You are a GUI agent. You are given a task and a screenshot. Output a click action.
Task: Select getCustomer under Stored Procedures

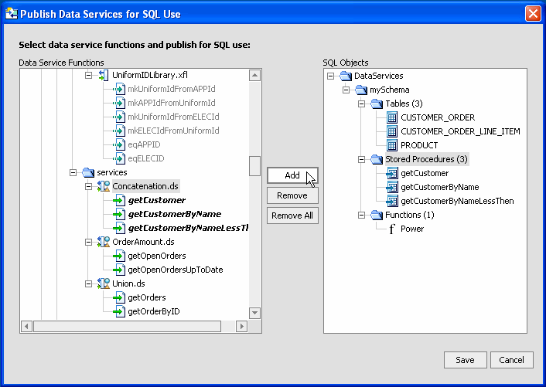(425, 173)
